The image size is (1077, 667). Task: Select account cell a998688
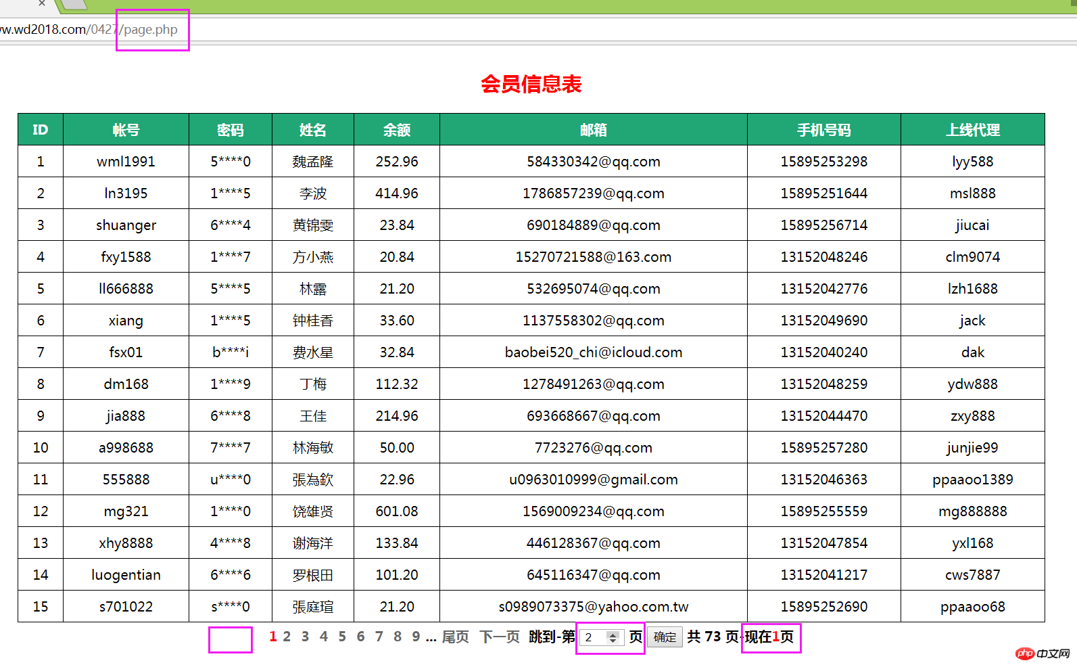(126, 448)
